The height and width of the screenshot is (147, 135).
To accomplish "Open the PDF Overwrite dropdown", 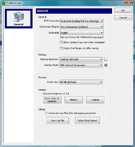I will 82,21.
